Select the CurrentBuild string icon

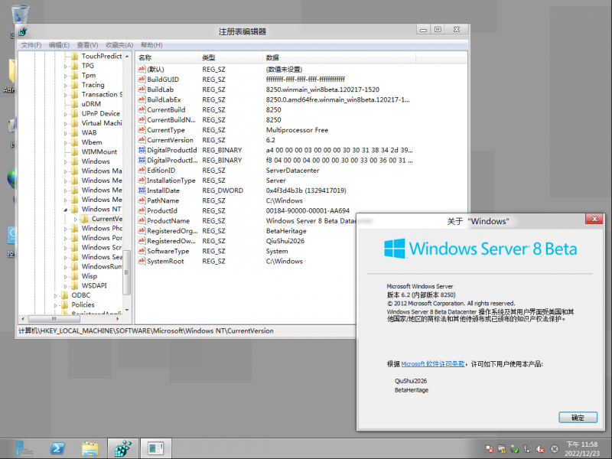[x=142, y=109]
